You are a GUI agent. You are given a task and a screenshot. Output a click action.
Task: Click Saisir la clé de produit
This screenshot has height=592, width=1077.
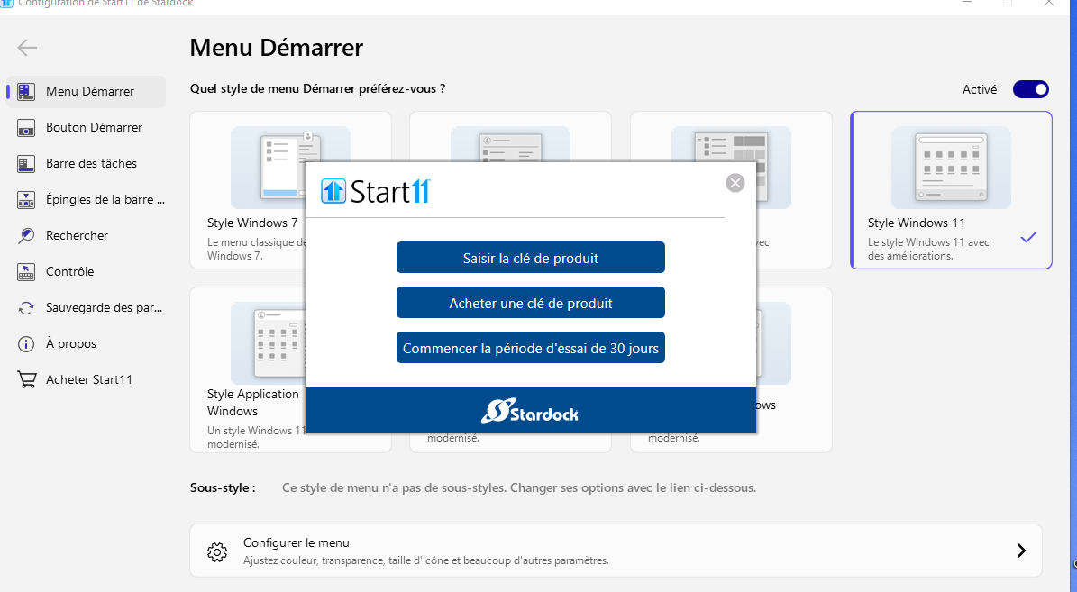[530, 258]
